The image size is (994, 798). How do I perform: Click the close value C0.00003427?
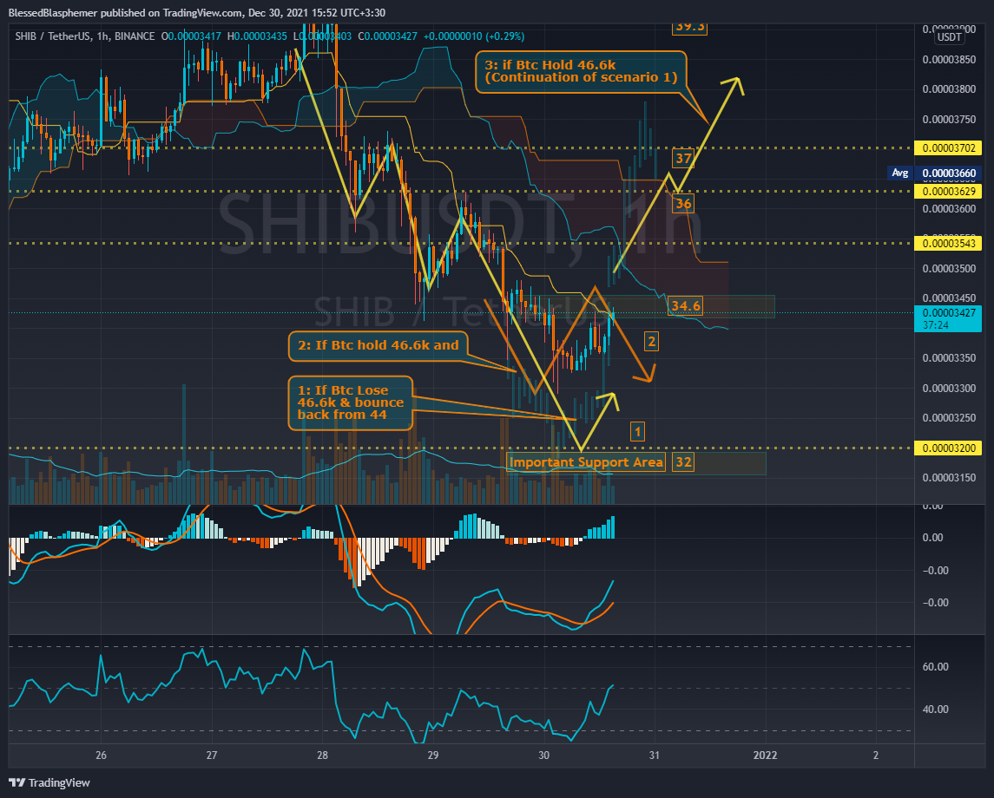pos(387,36)
